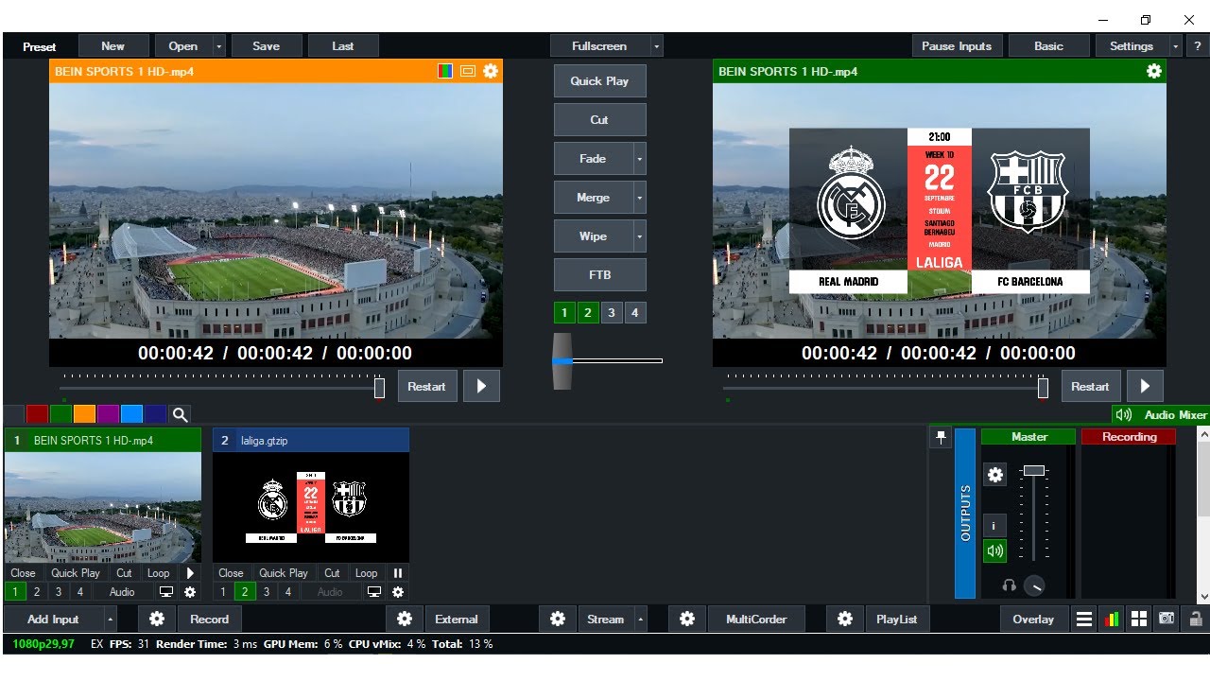This screenshot has height=681, width=1210.
Task: Click New preset button
Action: coord(112,45)
